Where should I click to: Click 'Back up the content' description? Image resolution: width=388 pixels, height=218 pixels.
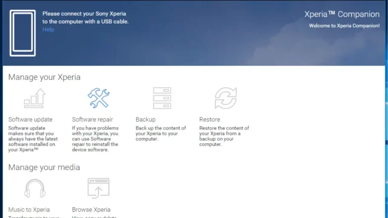[161, 133]
